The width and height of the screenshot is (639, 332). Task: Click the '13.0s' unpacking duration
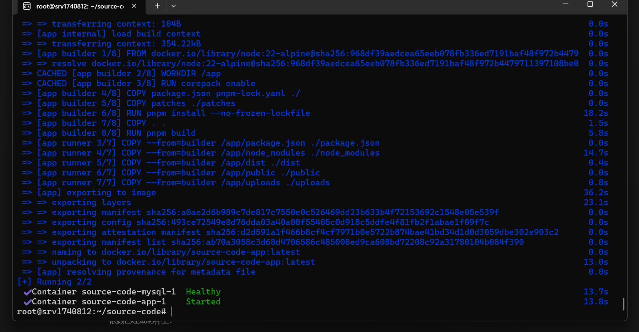tap(596, 262)
